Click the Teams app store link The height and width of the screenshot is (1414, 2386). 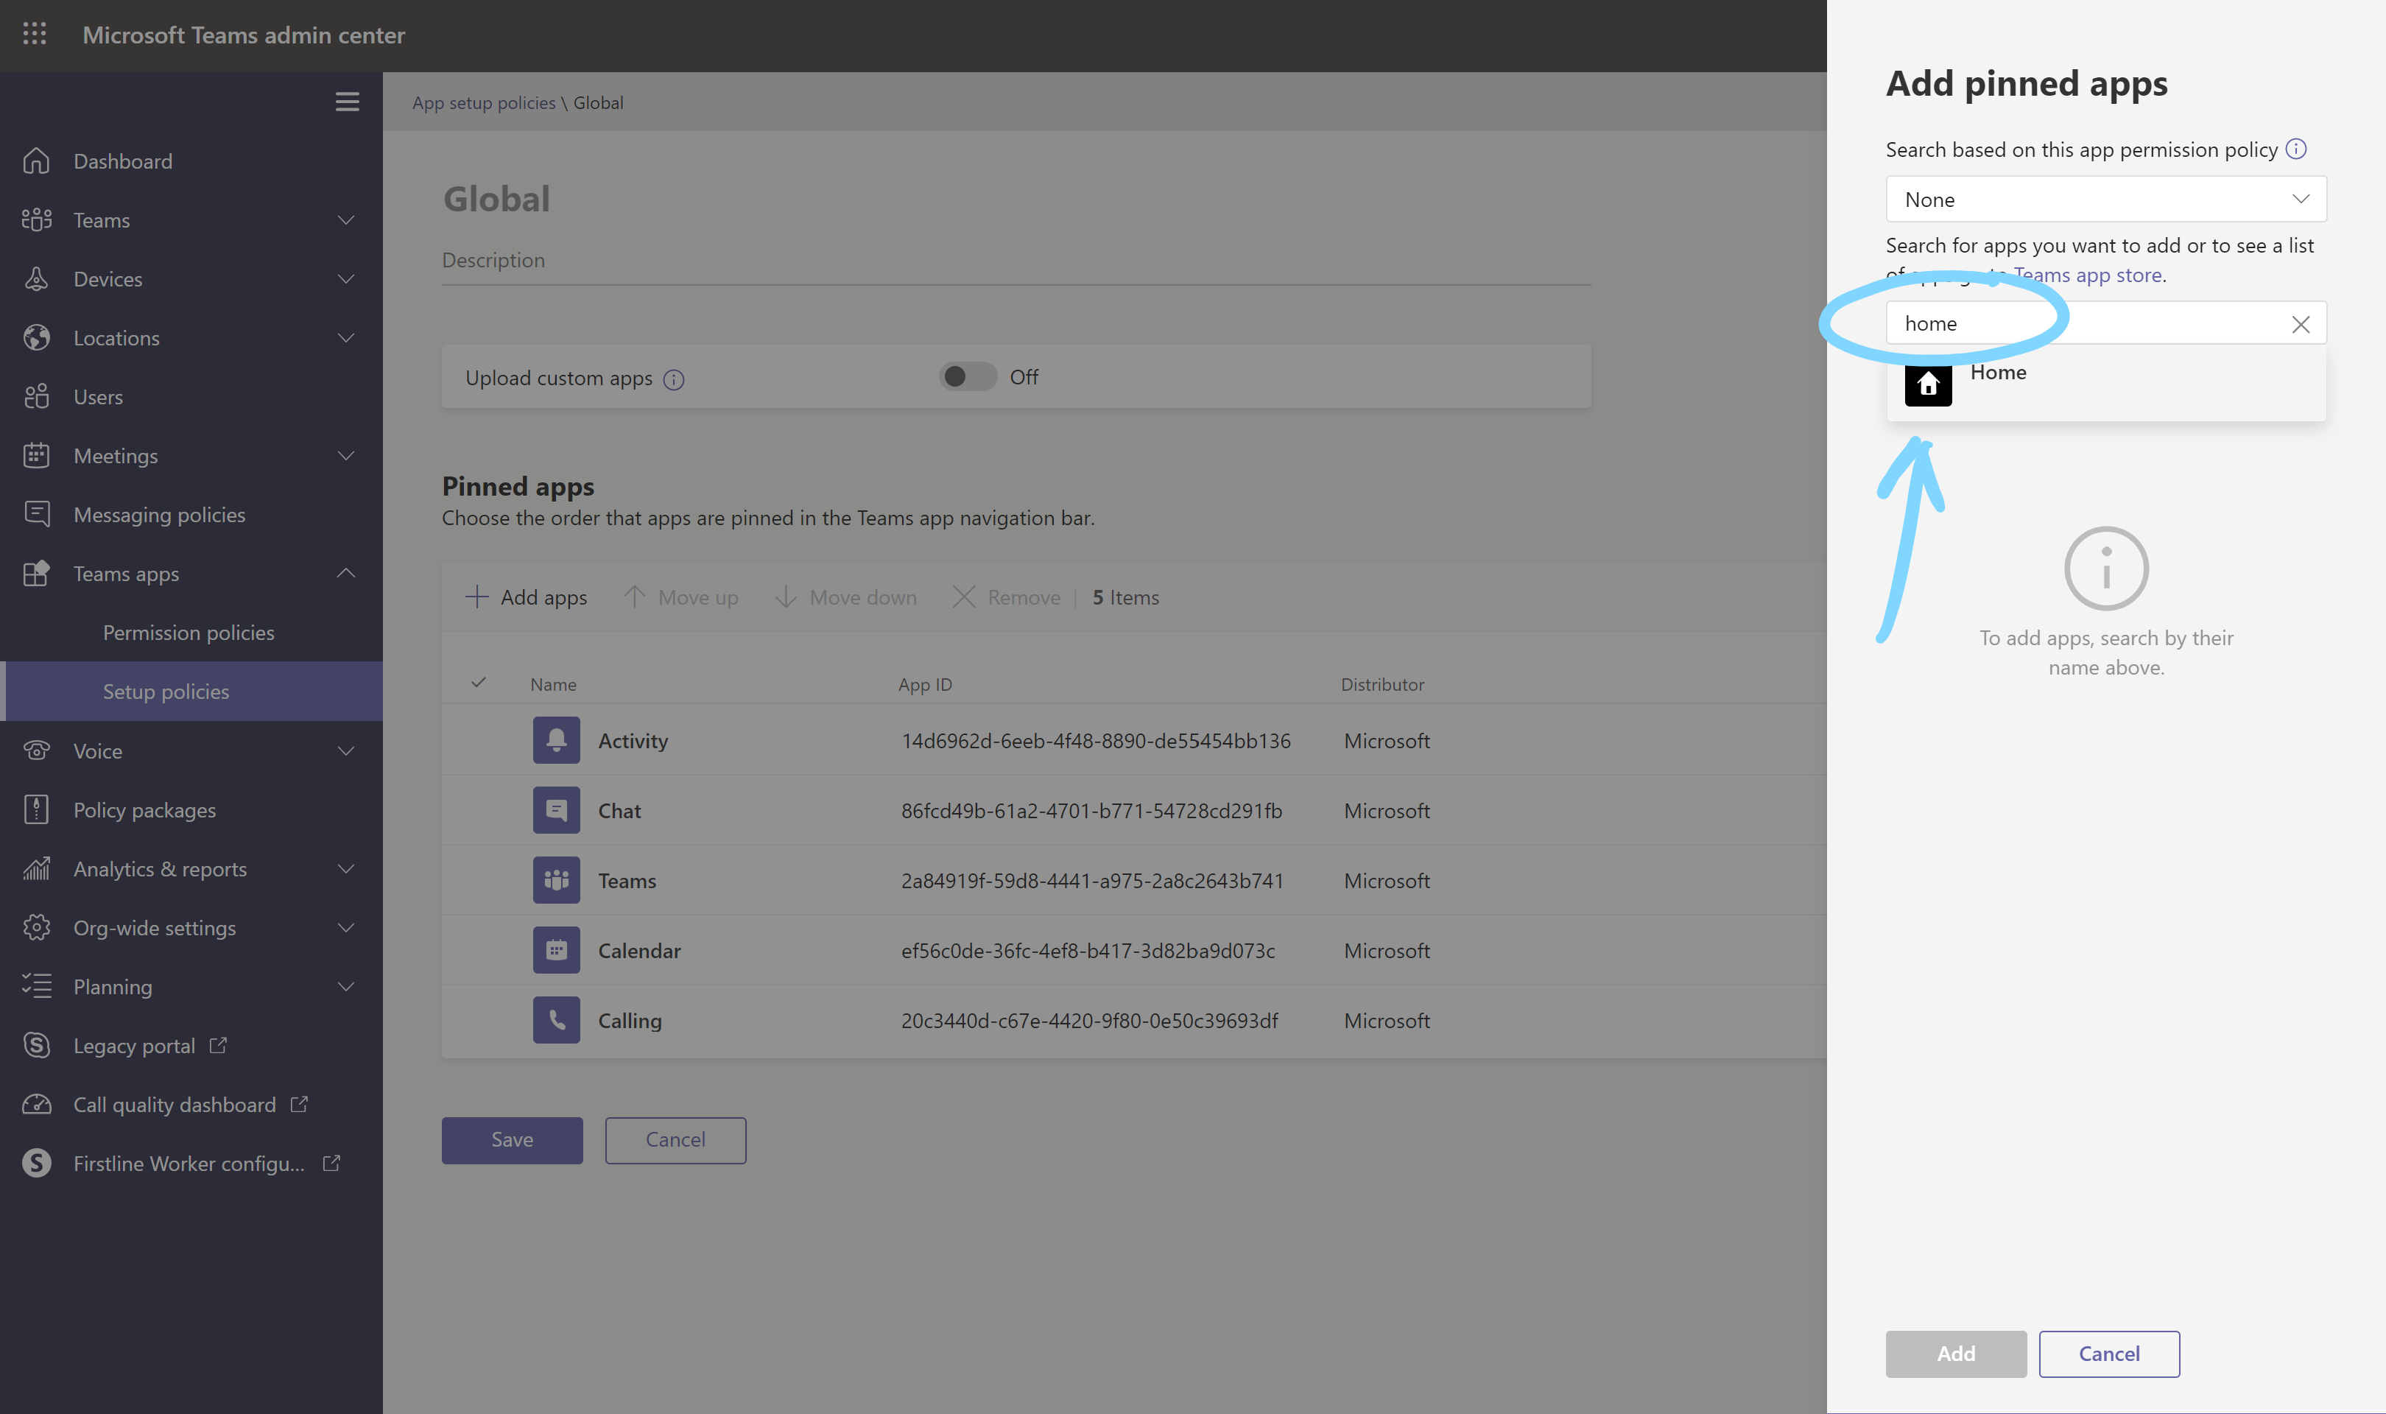(x=2086, y=275)
